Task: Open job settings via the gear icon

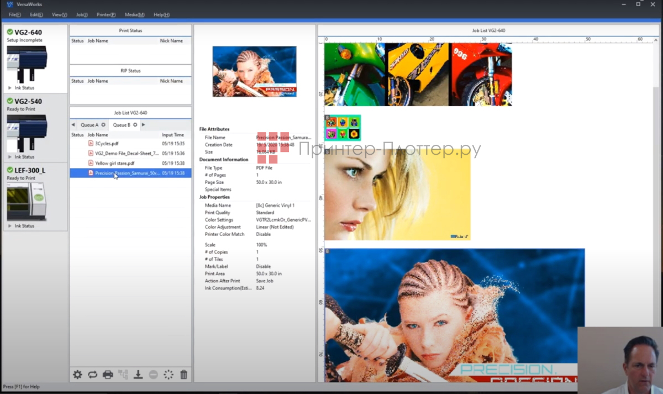Action: (x=77, y=375)
